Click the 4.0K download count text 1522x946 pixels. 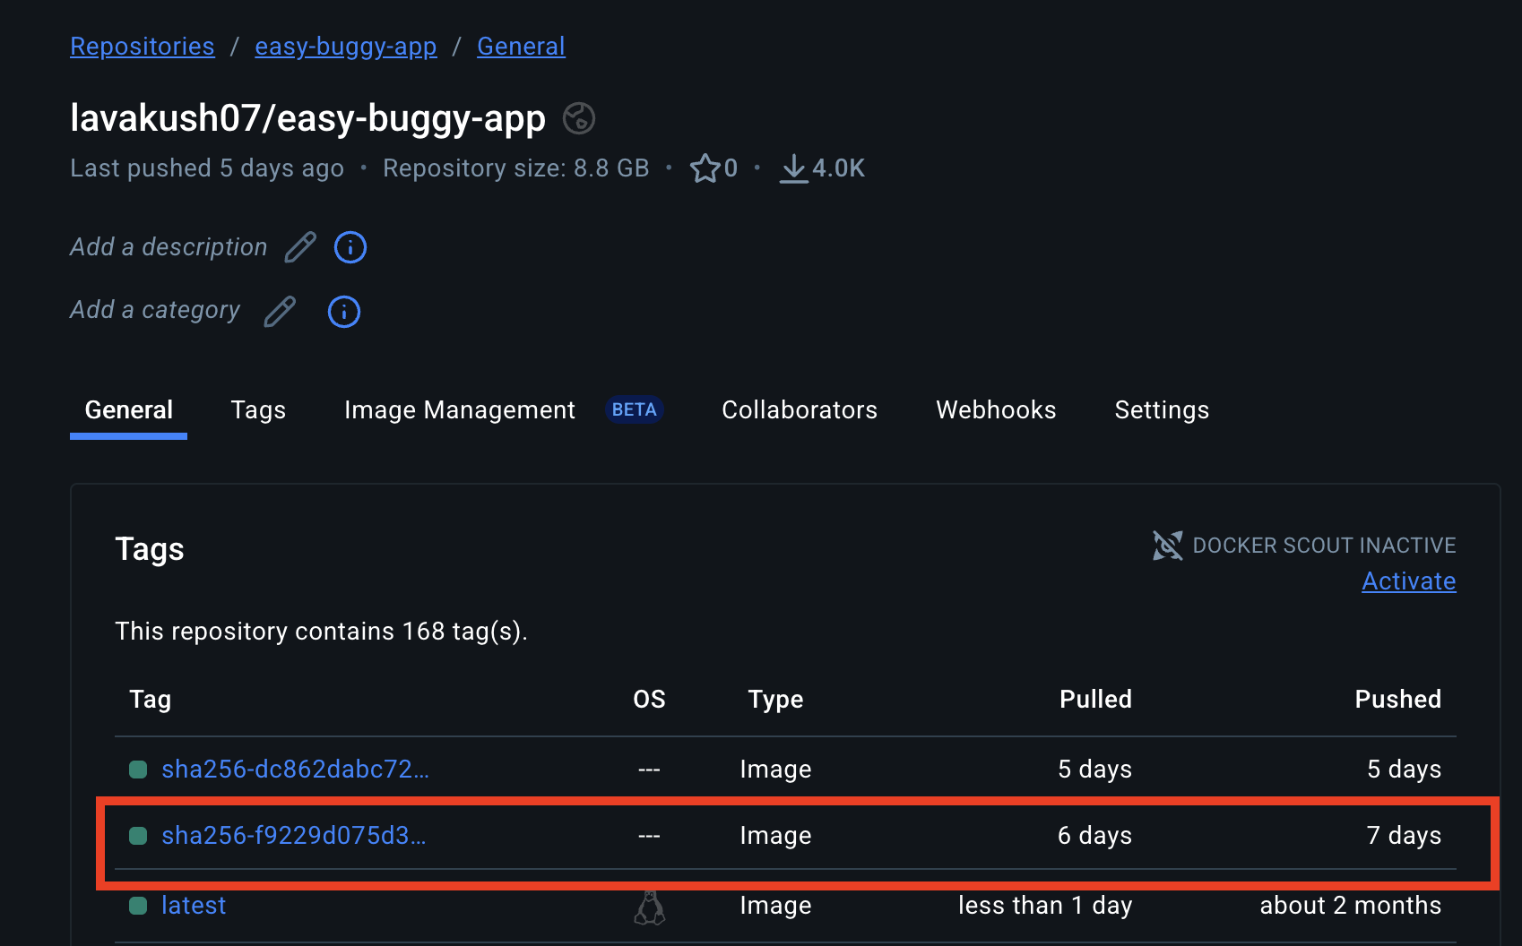click(838, 168)
